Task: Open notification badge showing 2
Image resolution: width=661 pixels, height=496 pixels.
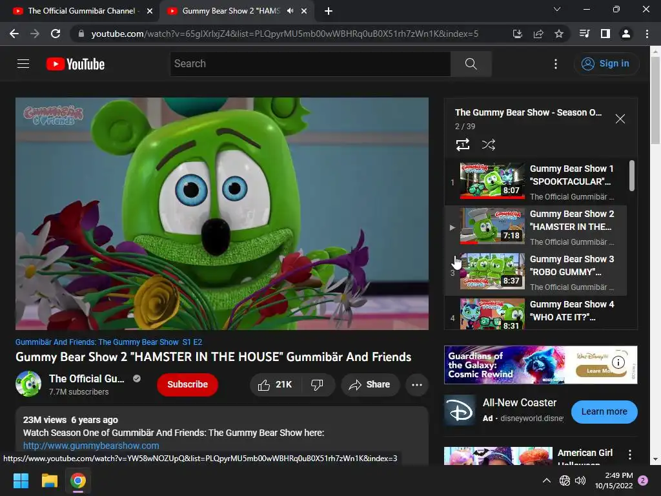Action: (x=643, y=480)
